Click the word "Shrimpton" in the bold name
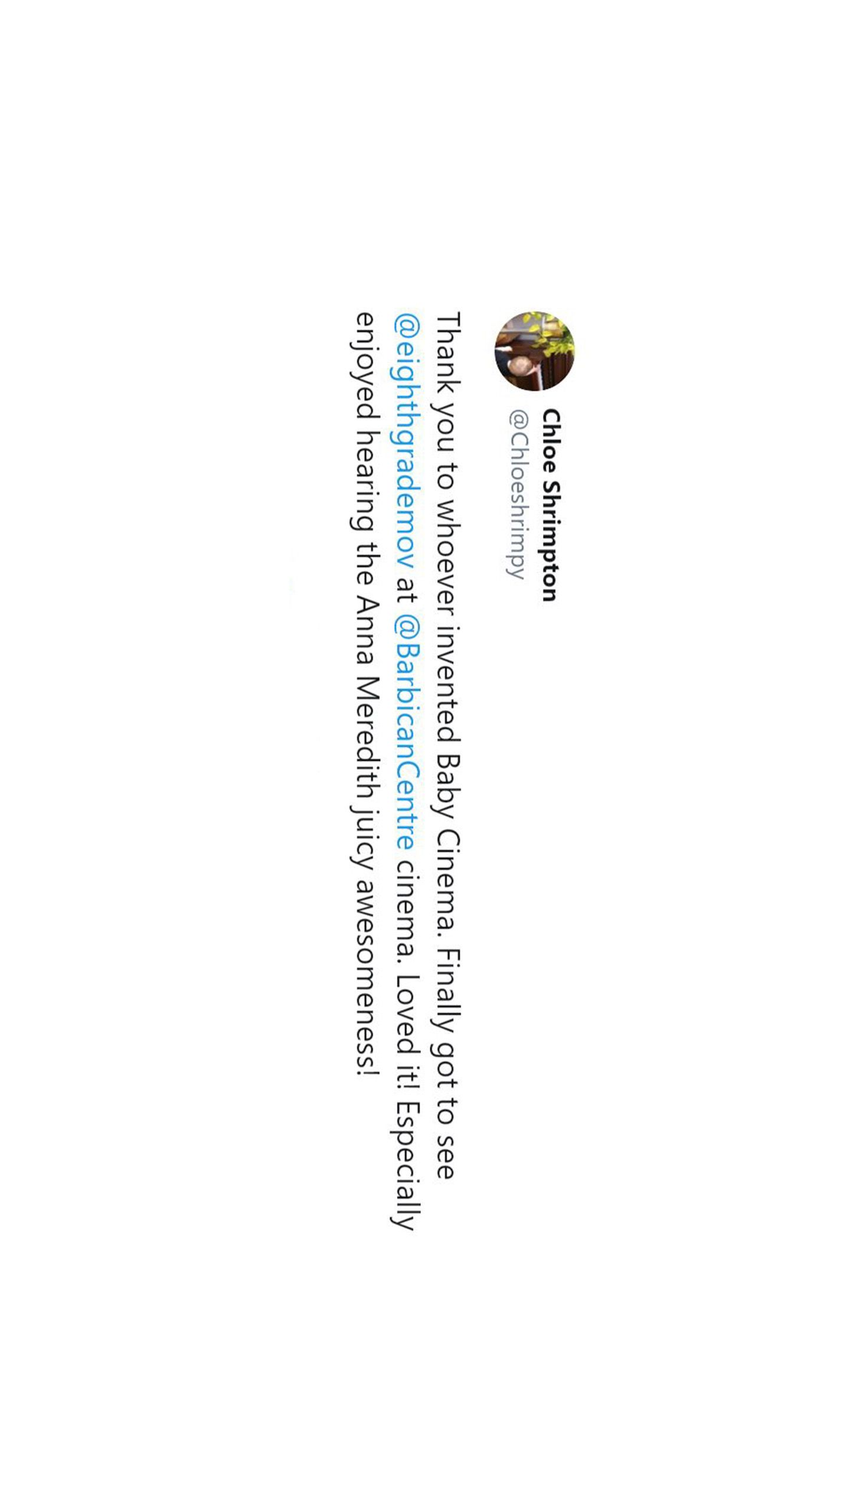Viewport: 850px width, 1511px height. pos(550,541)
